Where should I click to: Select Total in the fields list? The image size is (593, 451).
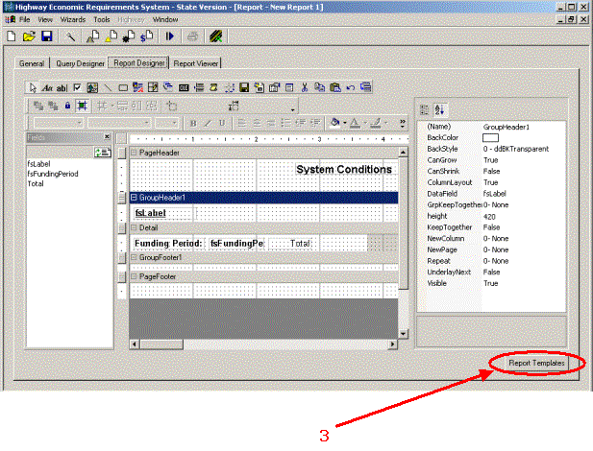[x=36, y=183]
